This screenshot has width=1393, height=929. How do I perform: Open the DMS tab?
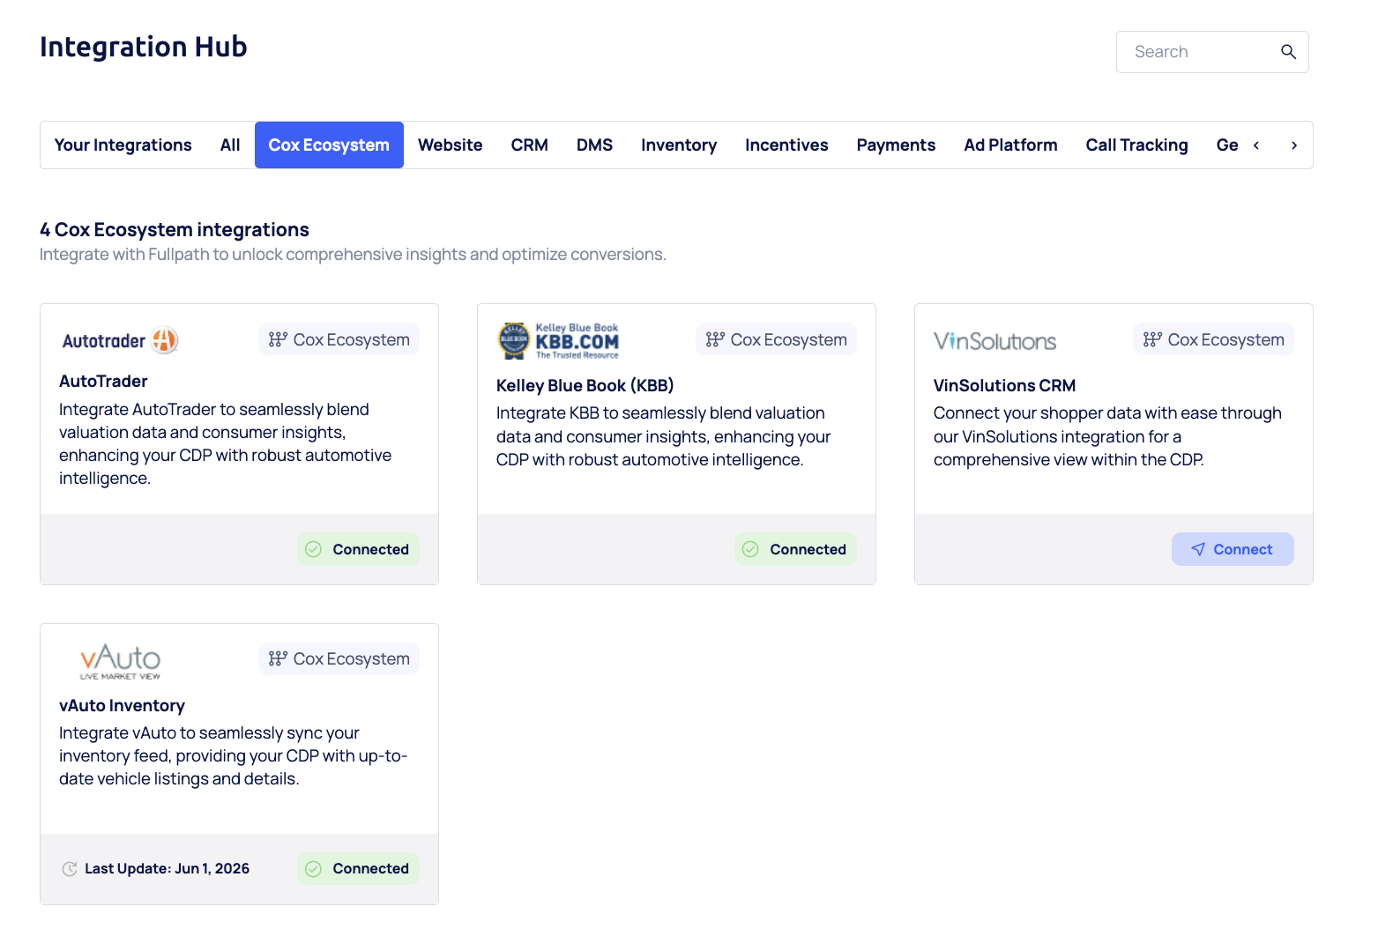[x=595, y=145]
